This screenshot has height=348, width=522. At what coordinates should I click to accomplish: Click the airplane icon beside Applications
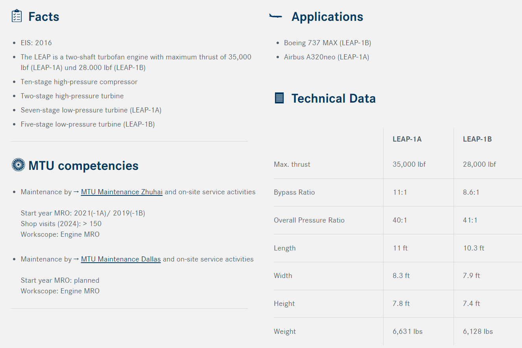coord(275,16)
